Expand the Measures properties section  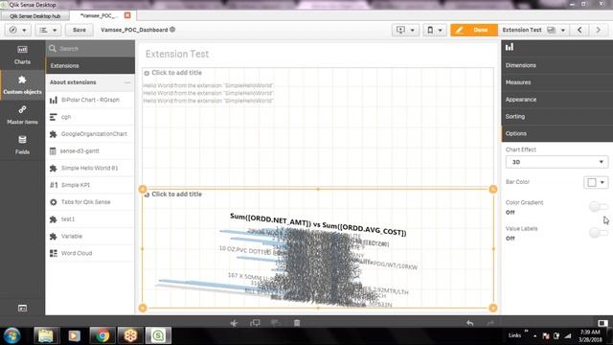pyautogui.click(x=557, y=82)
